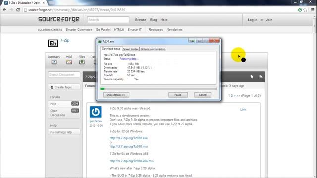The width and height of the screenshot is (317, 178).
Task: Click the sourceforge logo
Action: click(x=59, y=19)
